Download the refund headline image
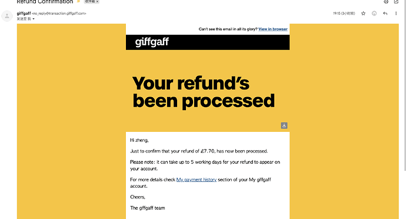The width and height of the screenshot is (406, 219). click(284, 125)
